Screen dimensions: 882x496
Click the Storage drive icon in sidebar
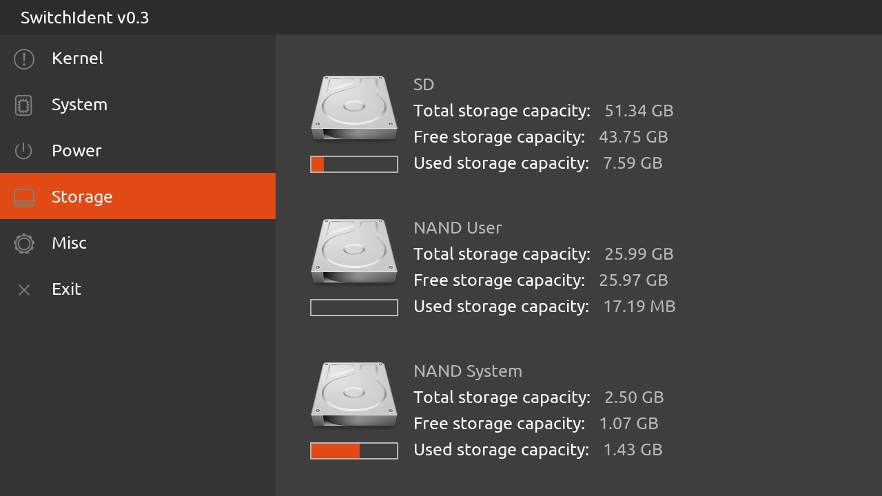(x=24, y=197)
